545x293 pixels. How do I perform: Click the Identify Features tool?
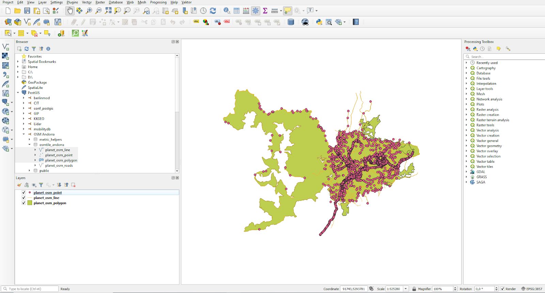pyautogui.click(x=227, y=11)
